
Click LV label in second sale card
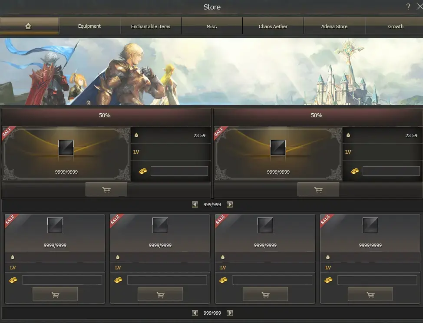point(118,268)
